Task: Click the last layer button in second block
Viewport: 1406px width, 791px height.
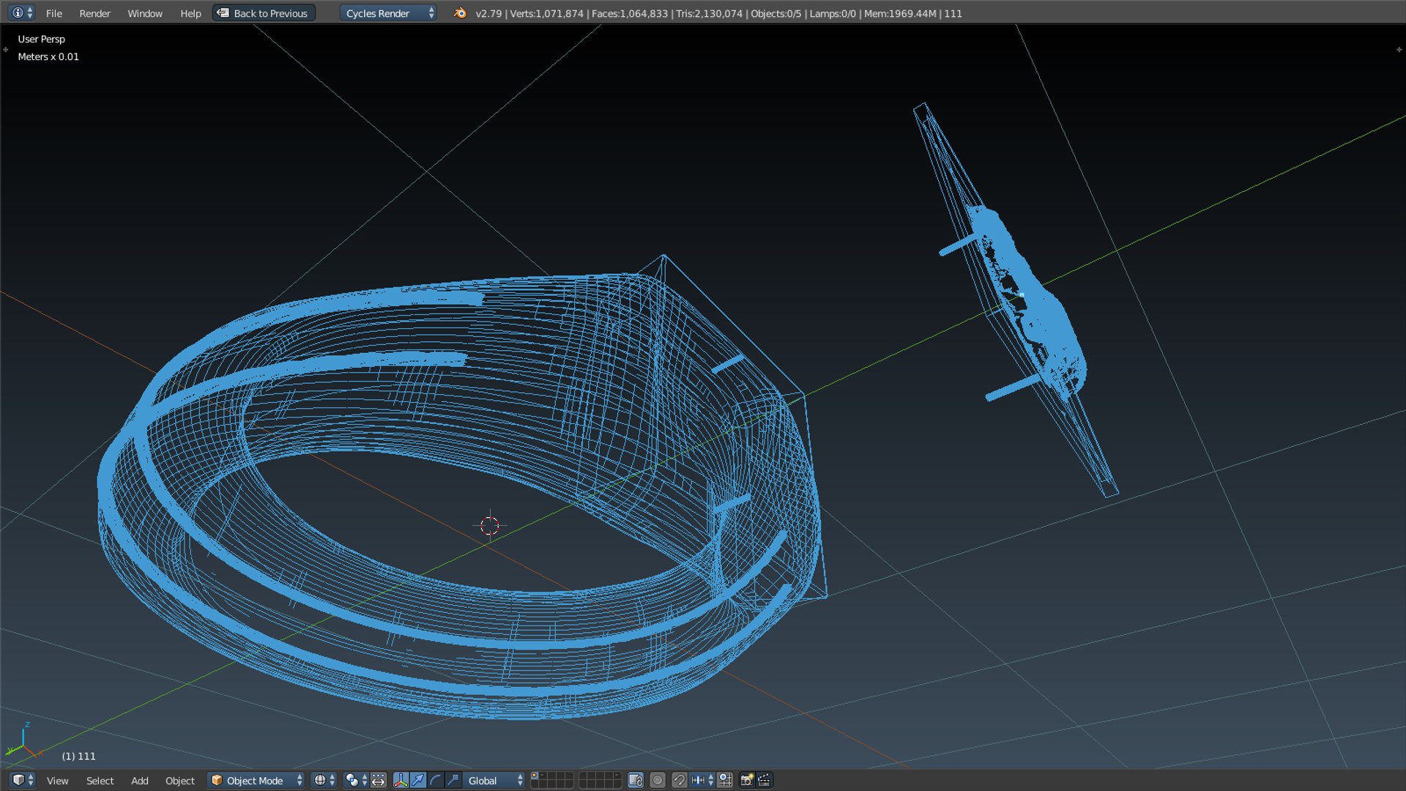Action: click(x=617, y=784)
